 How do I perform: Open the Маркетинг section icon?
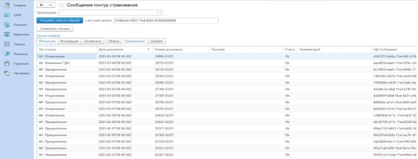pyautogui.click(x=7, y=34)
